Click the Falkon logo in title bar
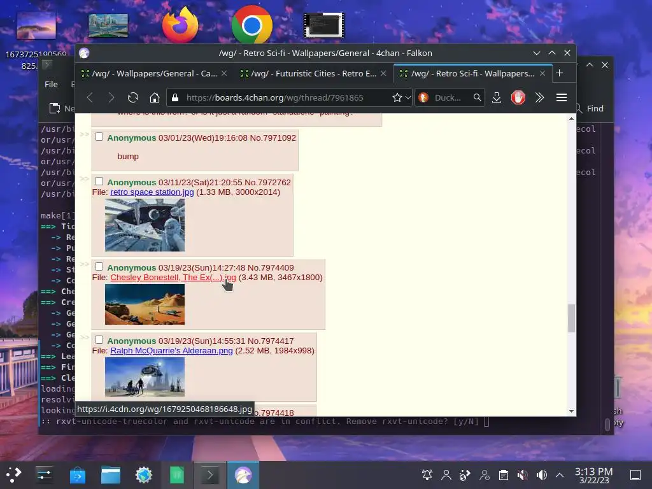652x489 pixels. 84,53
